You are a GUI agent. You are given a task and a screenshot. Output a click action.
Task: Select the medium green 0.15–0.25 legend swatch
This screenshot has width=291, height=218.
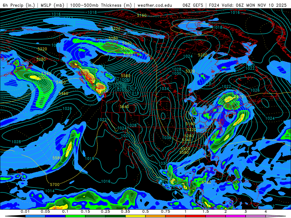(95, 216)
